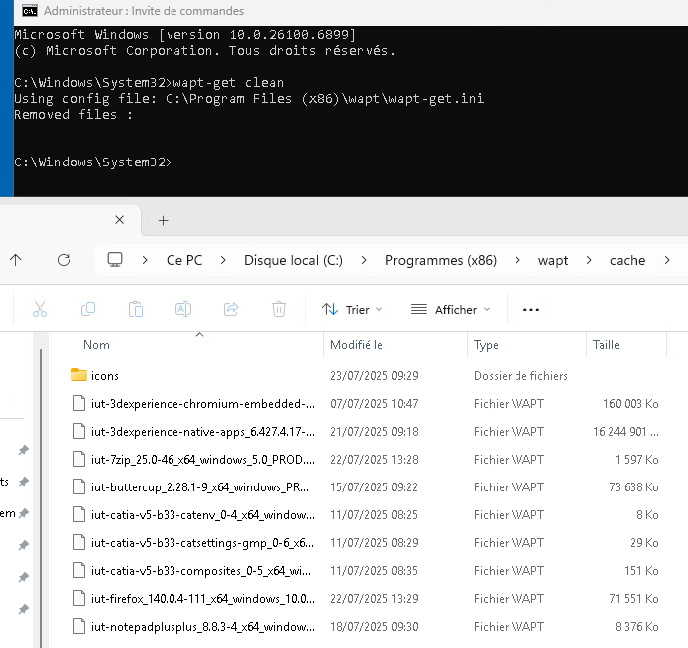
Task: Open a new Explorer tab with plus
Action: point(164,220)
